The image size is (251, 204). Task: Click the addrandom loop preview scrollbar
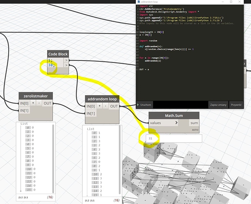pyautogui.click(x=120, y=160)
